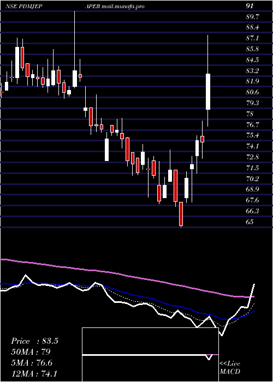Click the latest large white candlestick body
The width and height of the screenshot is (273, 382).
click(208, 92)
